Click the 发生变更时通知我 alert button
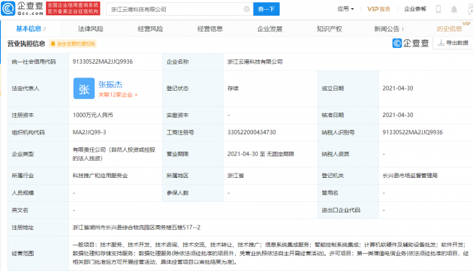Screen dimensions: 473x271 tap(73, 44)
